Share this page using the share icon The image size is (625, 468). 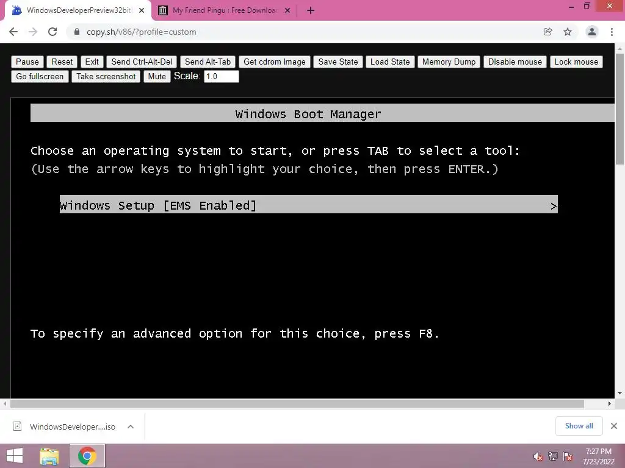(x=548, y=32)
